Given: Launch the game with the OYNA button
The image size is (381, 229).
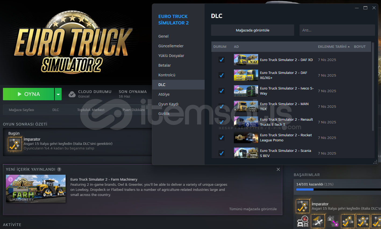Looking at the screenshot, I should (29, 94).
